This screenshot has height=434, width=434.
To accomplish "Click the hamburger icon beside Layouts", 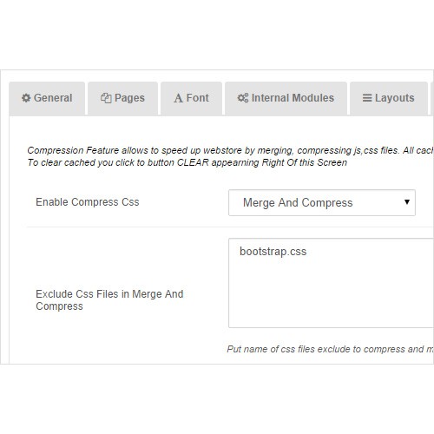I will click(367, 98).
